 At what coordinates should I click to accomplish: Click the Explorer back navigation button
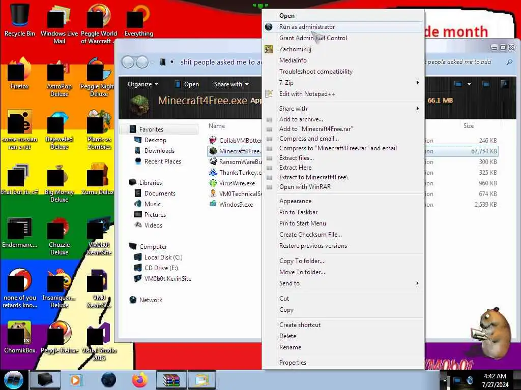128,62
